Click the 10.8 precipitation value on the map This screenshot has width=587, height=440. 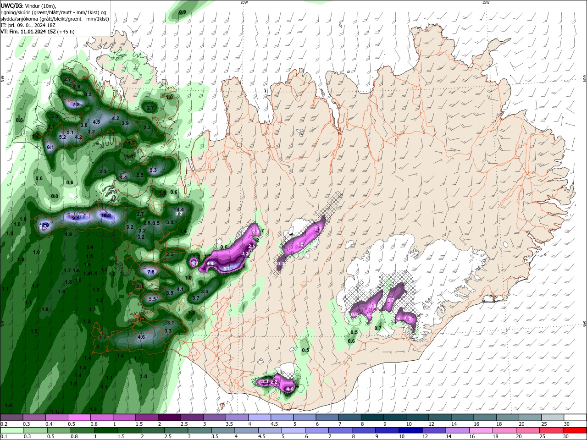(x=106, y=215)
